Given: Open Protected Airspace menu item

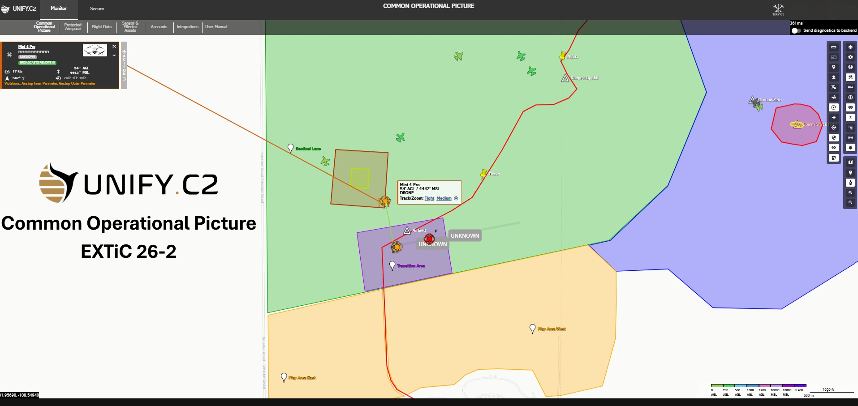Looking at the screenshot, I should pyautogui.click(x=73, y=27).
